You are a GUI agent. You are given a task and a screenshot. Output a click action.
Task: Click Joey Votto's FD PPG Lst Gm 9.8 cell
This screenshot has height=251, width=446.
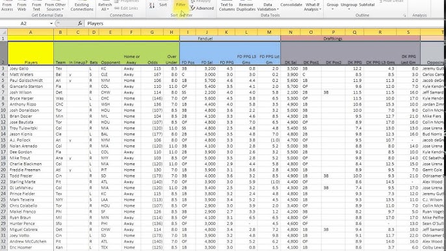tap(269, 235)
